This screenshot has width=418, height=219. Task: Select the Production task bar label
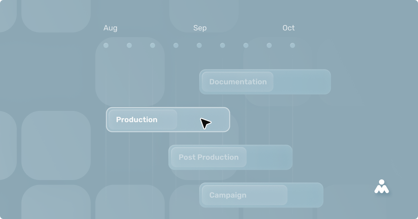click(137, 120)
